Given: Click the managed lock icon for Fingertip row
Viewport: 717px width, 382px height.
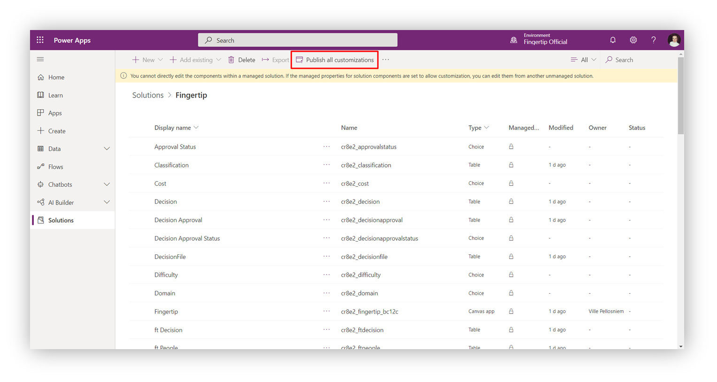Looking at the screenshot, I should click(511, 311).
